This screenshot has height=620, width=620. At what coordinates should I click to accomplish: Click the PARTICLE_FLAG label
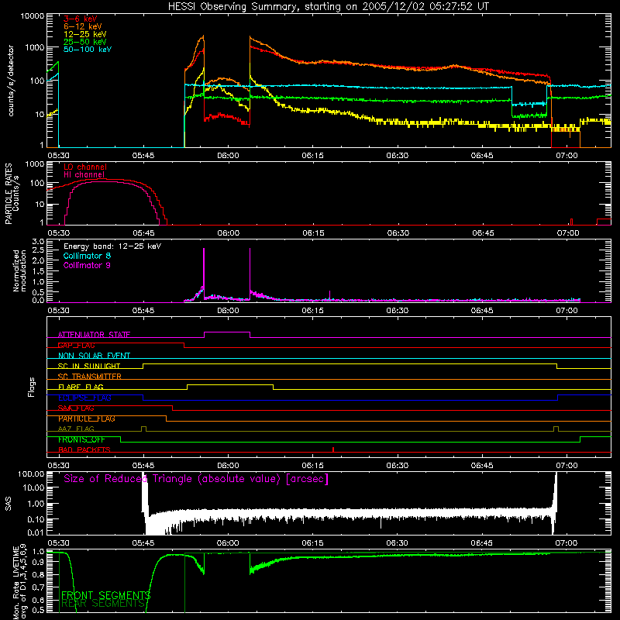pyautogui.click(x=87, y=418)
